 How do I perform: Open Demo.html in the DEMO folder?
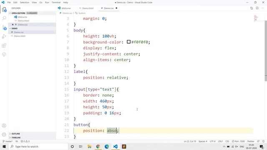click(20, 36)
